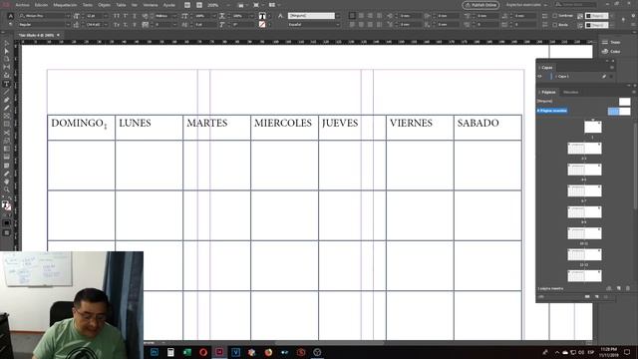Screen dimensions: 638x359
Task: Toggle Underline text button
Action: [135, 16]
